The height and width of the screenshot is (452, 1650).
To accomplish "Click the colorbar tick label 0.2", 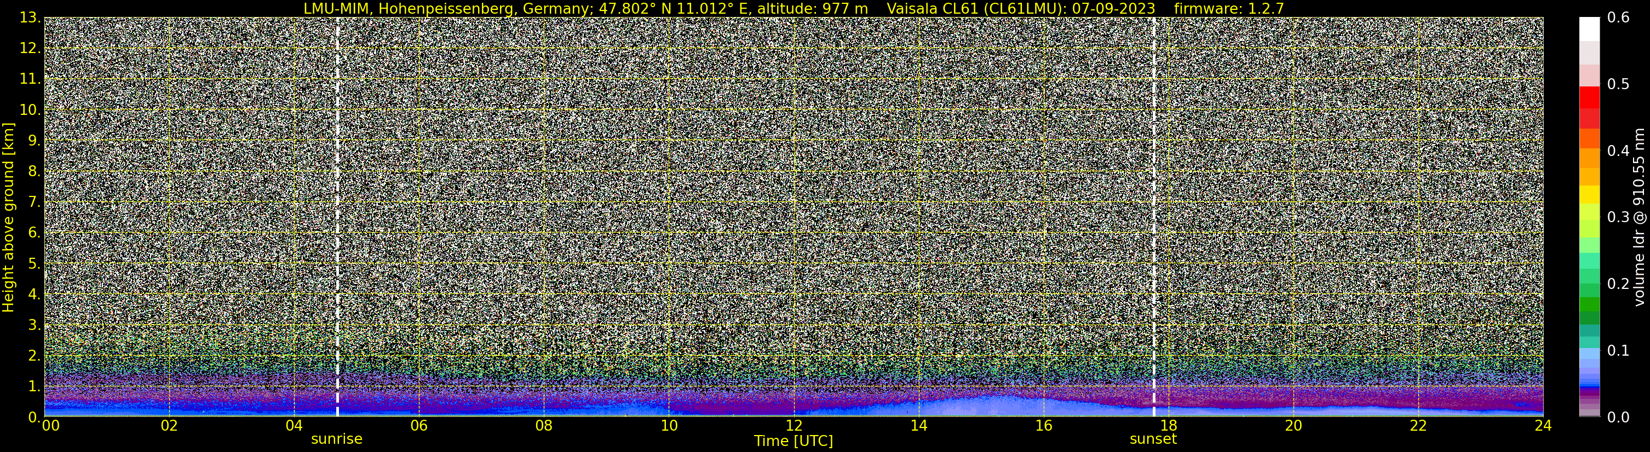I will [1619, 283].
